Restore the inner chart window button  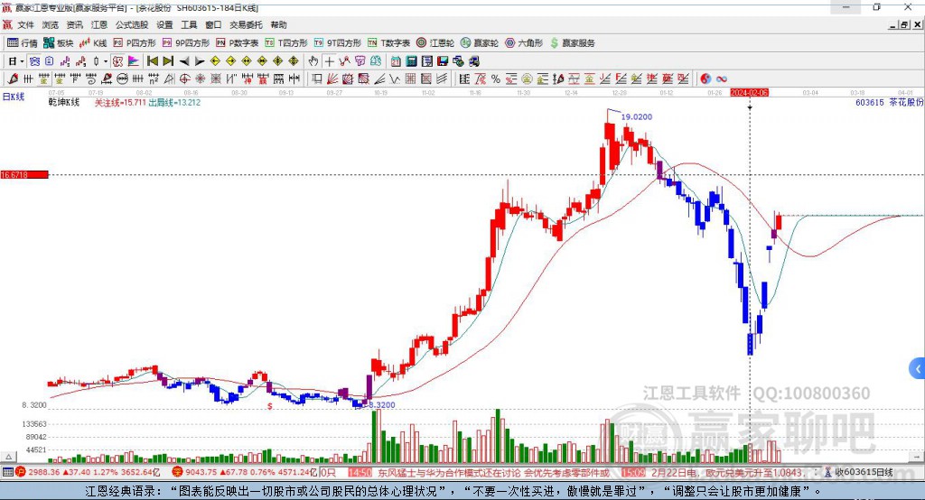(x=904, y=24)
